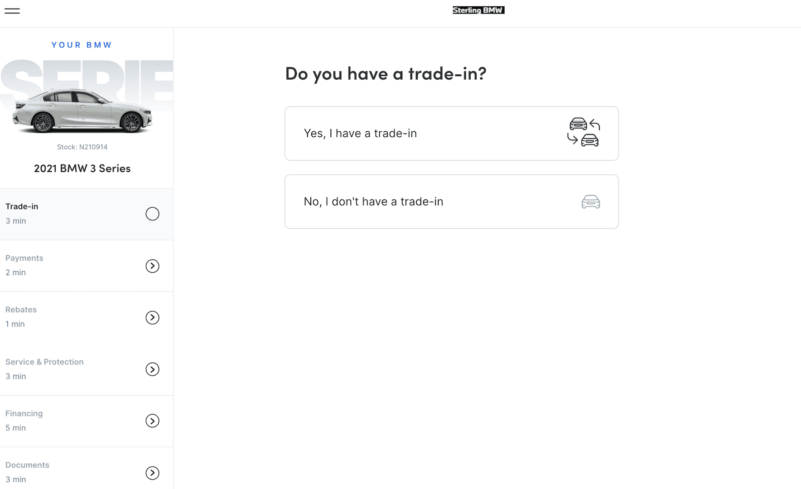Screen dimensions: 801x489
Task: Choose 'Yes, I have a trade-in'
Action: pyautogui.click(x=451, y=133)
